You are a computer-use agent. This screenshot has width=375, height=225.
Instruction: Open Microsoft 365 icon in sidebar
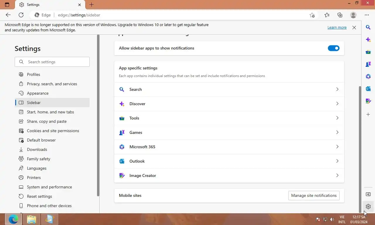pos(368,76)
